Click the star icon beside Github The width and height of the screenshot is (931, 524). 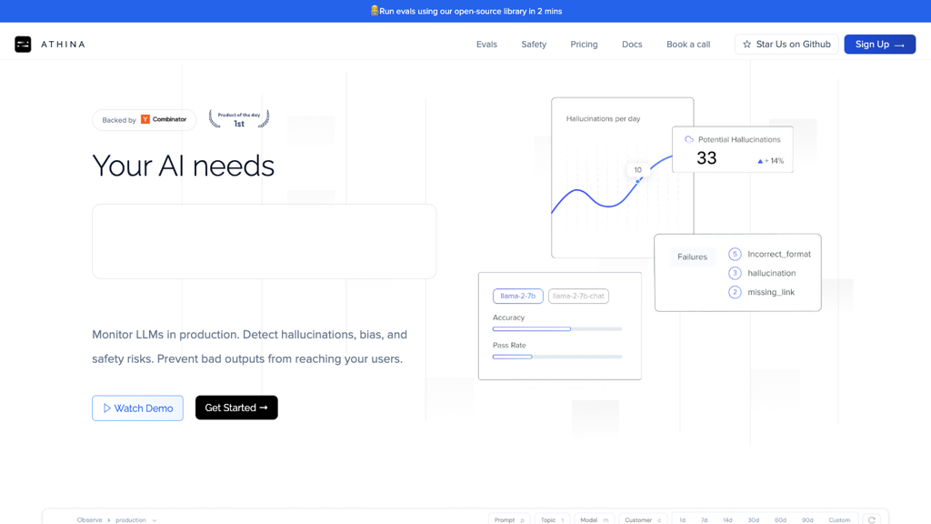tap(746, 45)
